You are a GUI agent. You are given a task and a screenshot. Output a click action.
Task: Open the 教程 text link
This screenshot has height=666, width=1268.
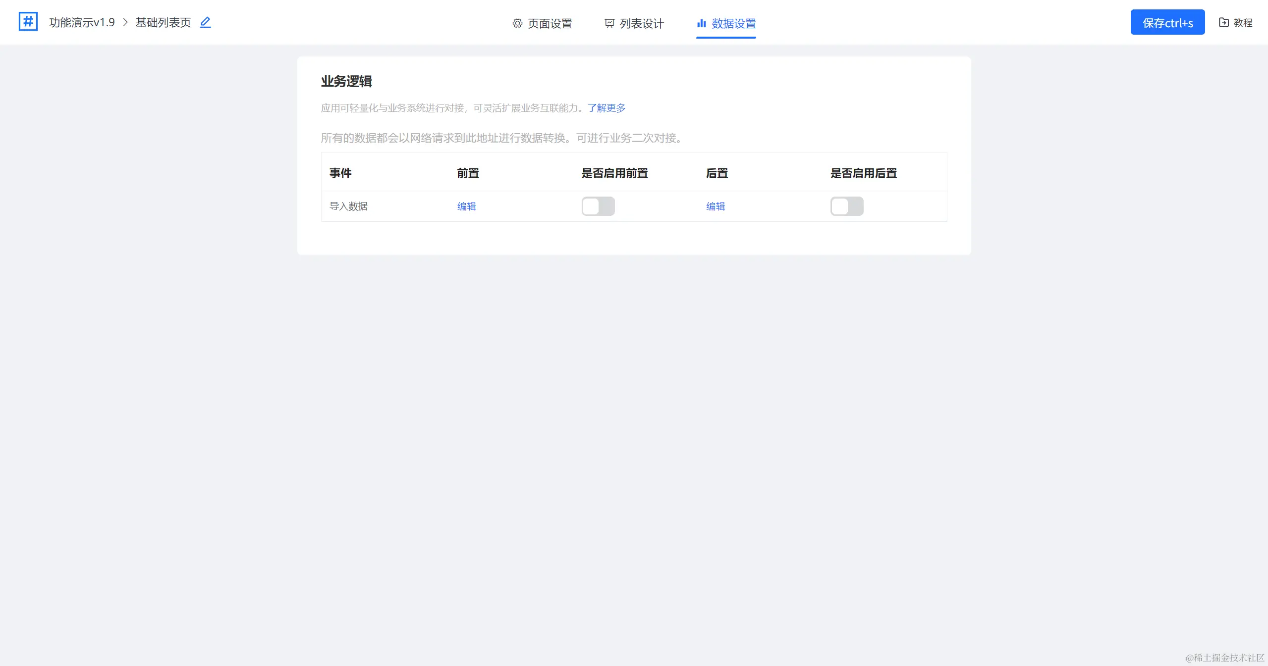[1243, 22]
